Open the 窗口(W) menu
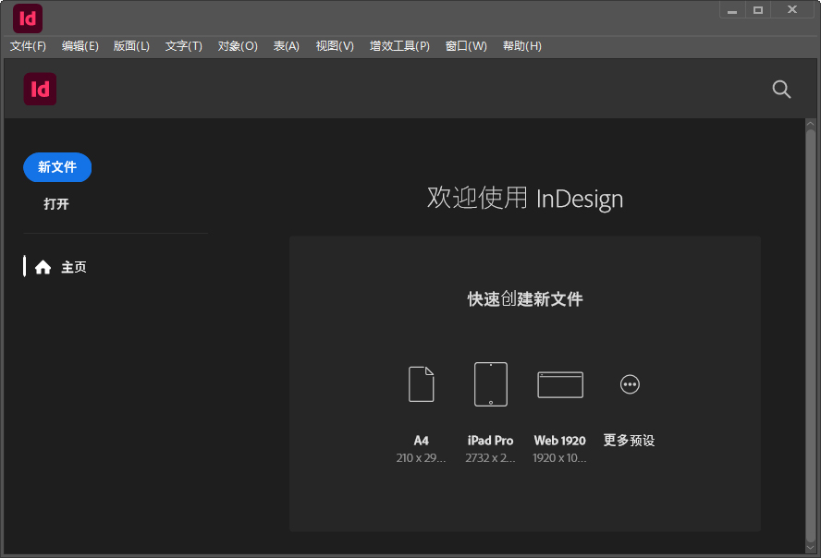Image resolution: width=821 pixels, height=558 pixels. pos(466,45)
